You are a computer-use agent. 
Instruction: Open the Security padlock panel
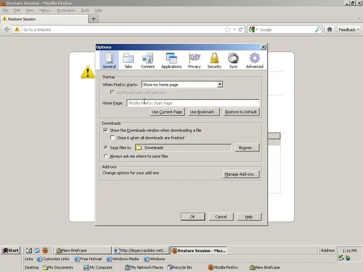[214, 60]
